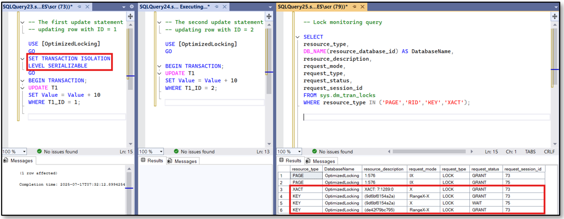Image resolution: width=564 pixels, height=219 pixels.
Task: Click split-editor icon in SQLQuery25 pane
Action: [554, 16]
